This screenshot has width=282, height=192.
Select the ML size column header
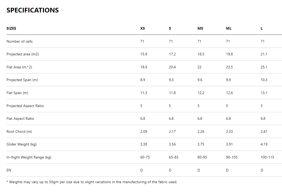pos(229,28)
